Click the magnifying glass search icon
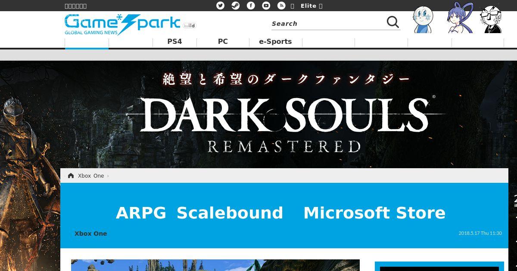 pos(392,22)
